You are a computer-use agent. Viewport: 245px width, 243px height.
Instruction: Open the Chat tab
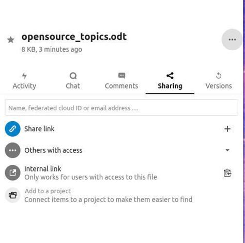coord(73,81)
